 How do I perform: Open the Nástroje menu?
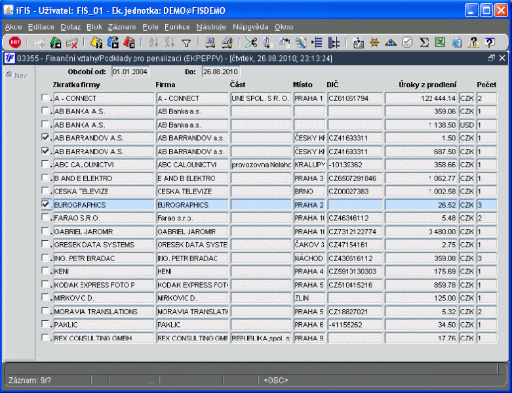pyautogui.click(x=211, y=27)
